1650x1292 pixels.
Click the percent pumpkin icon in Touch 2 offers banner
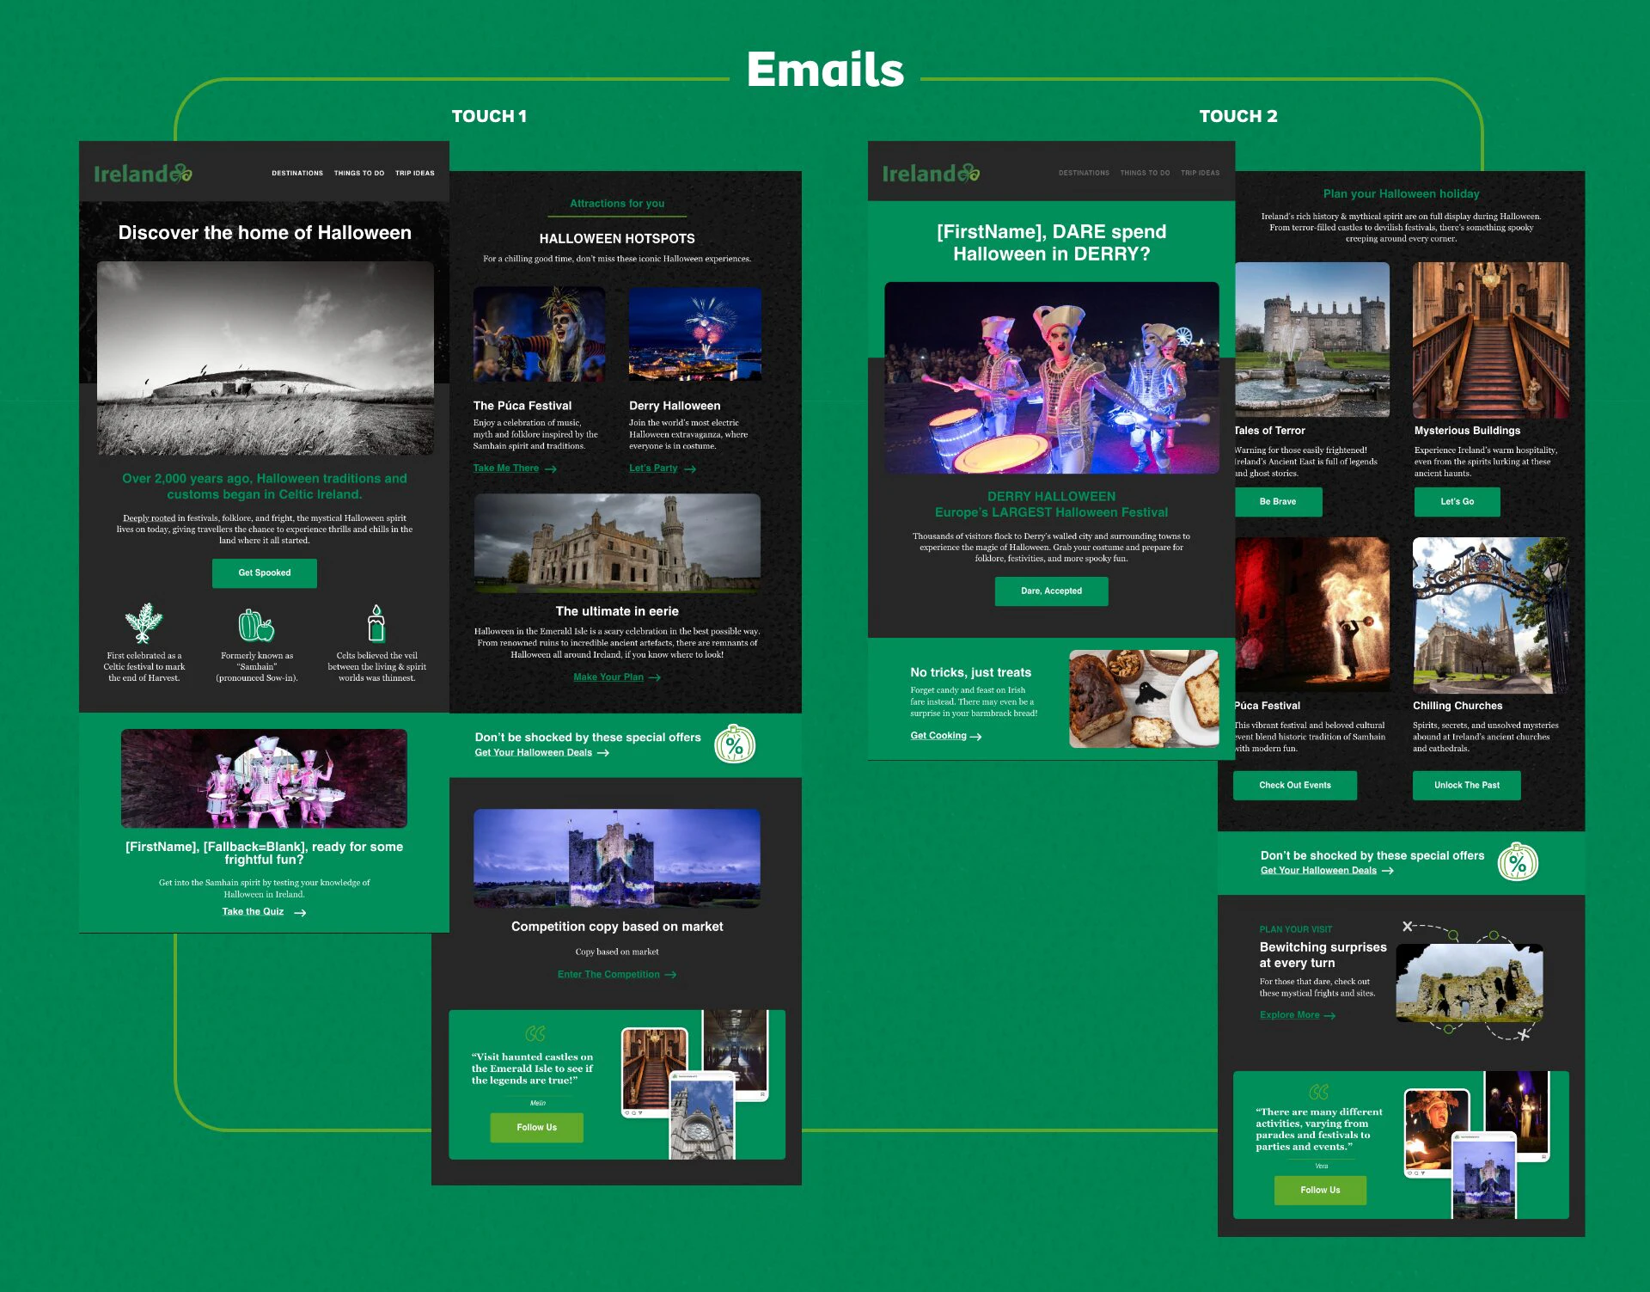(x=1519, y=862)
